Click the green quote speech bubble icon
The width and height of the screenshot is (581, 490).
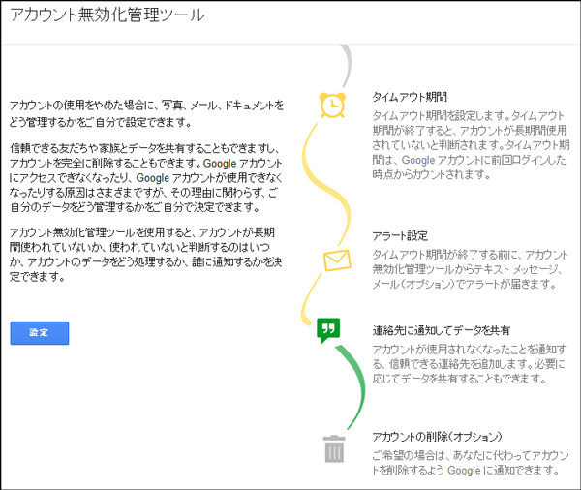point(328,330)
